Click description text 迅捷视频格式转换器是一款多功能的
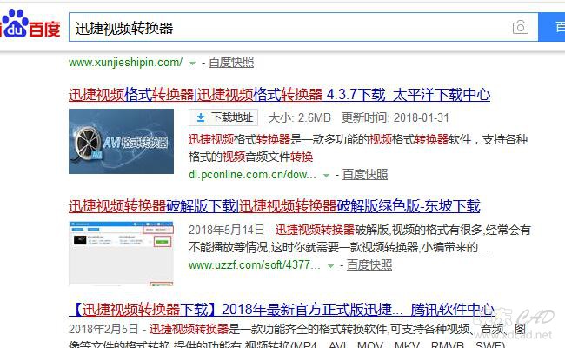This screenshot has width=565, height=348. pos(279,139)
